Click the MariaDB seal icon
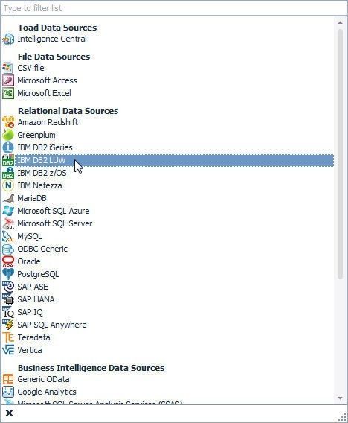 pos(8,198)
